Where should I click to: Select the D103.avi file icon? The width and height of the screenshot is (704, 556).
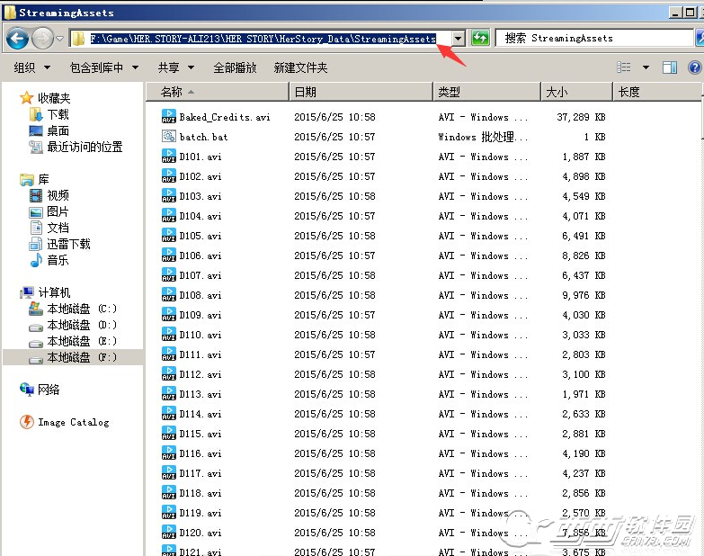tap(169, 195)
